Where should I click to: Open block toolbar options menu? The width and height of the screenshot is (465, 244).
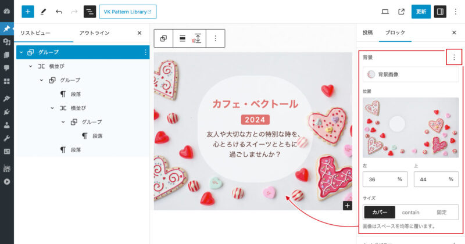coord(215,38)
